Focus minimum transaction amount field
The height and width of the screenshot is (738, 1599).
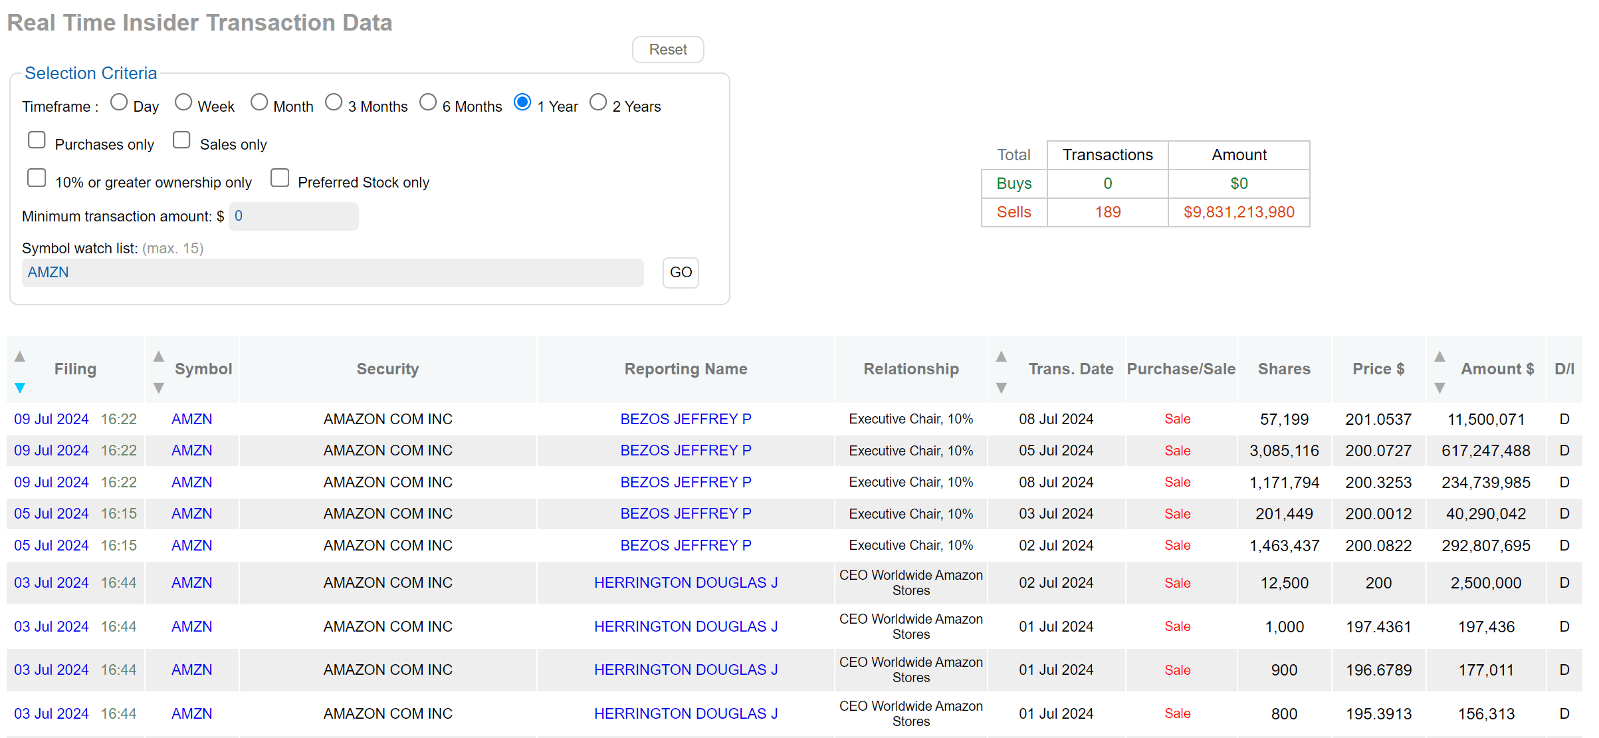coord(294,216)
